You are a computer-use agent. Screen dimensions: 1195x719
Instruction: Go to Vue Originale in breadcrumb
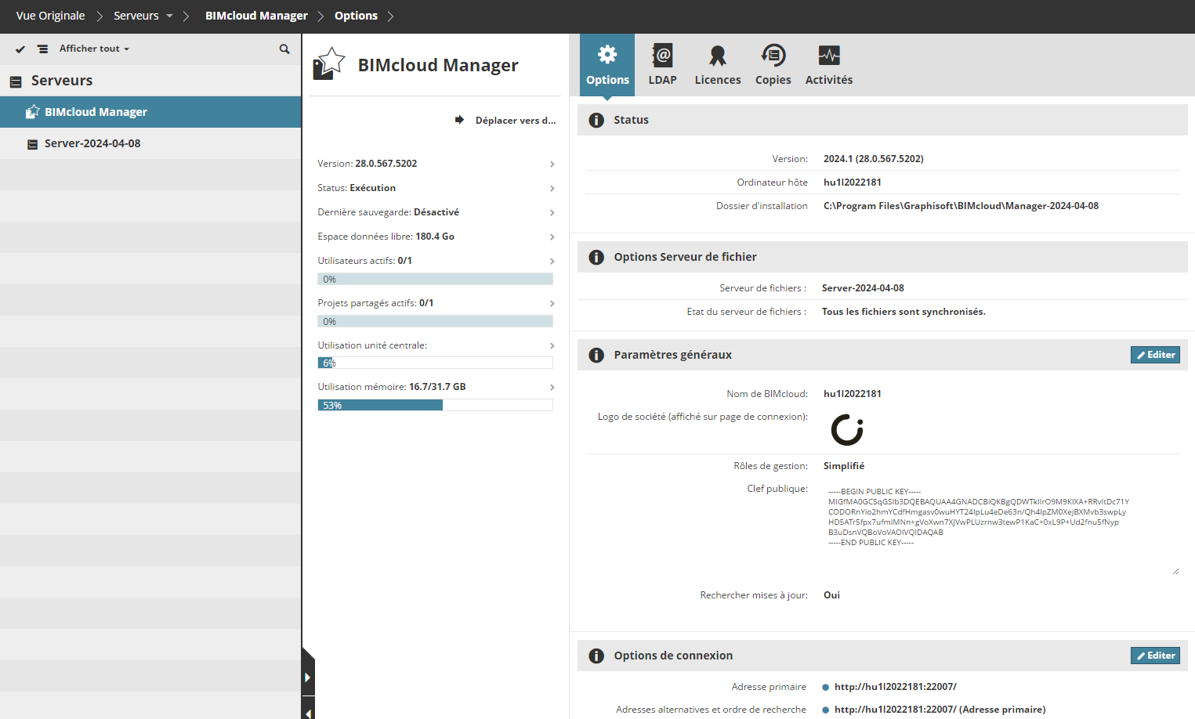(50, 16)
